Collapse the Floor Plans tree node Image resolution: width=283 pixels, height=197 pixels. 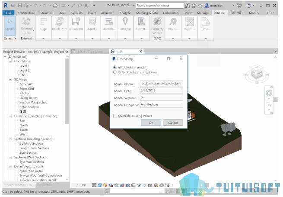tap(10, 61)
